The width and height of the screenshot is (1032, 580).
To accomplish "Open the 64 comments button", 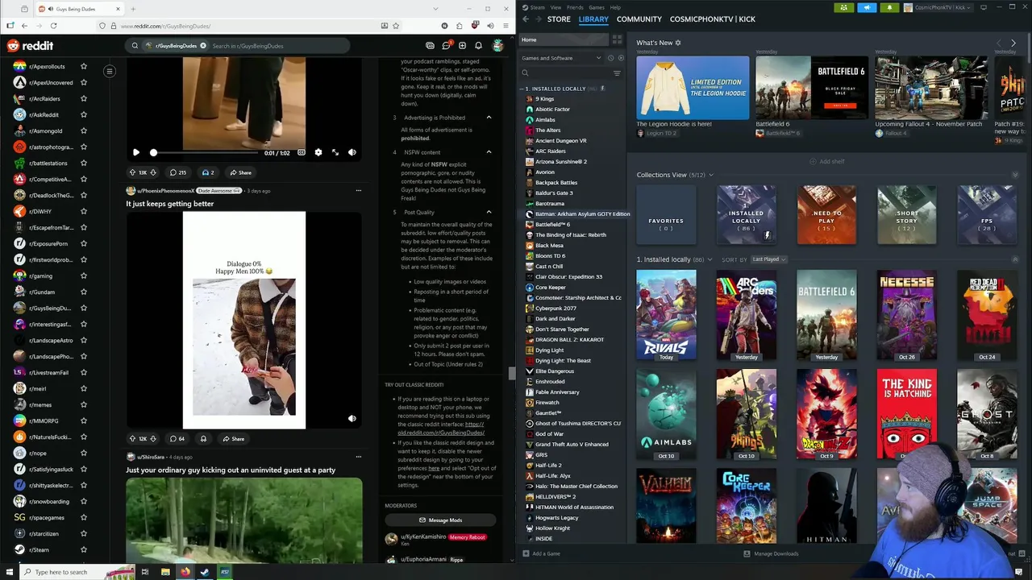I will click(177, 439).
